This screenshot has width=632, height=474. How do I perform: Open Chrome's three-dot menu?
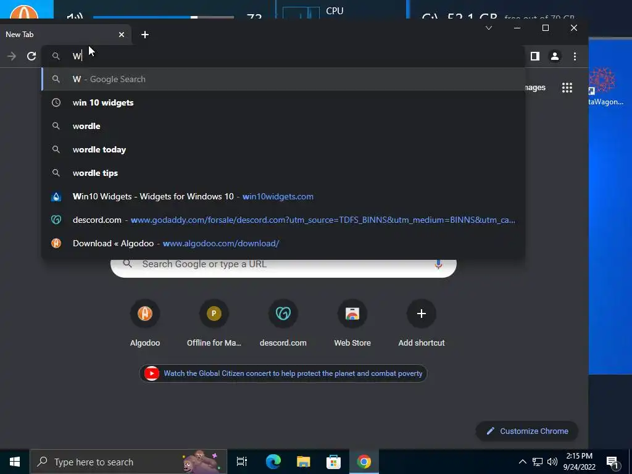pos(575,56)
